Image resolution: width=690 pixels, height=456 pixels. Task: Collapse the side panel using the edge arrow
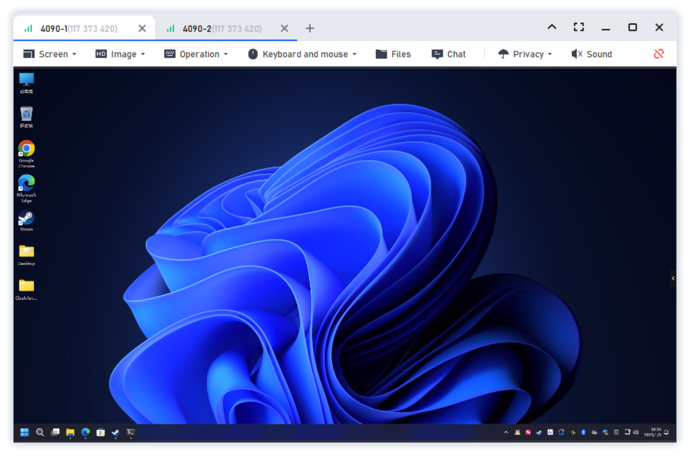pos(673,278)
